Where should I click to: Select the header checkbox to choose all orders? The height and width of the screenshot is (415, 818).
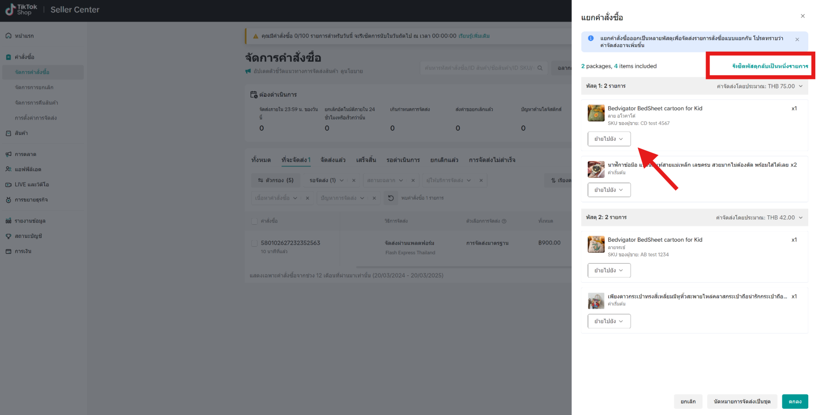click(254, 221)
